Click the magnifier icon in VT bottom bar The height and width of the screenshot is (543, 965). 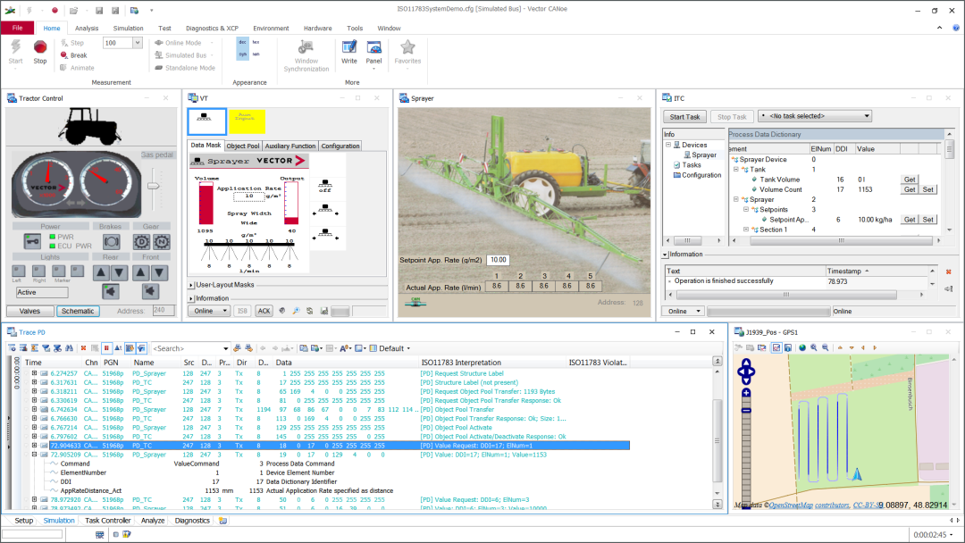point(296,311)
